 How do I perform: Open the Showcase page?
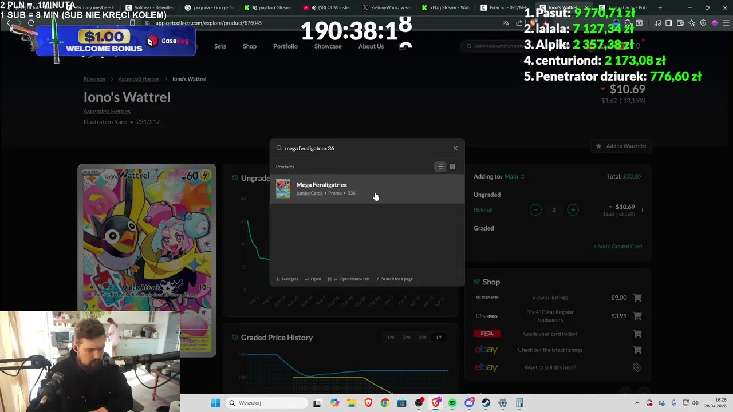(328, 46)
